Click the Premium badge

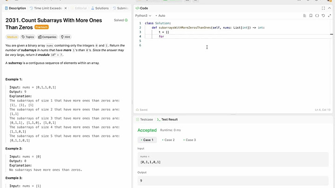click(x=42, y=27)
